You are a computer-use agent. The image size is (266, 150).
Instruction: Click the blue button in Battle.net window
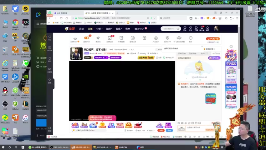tap(41, 123)
